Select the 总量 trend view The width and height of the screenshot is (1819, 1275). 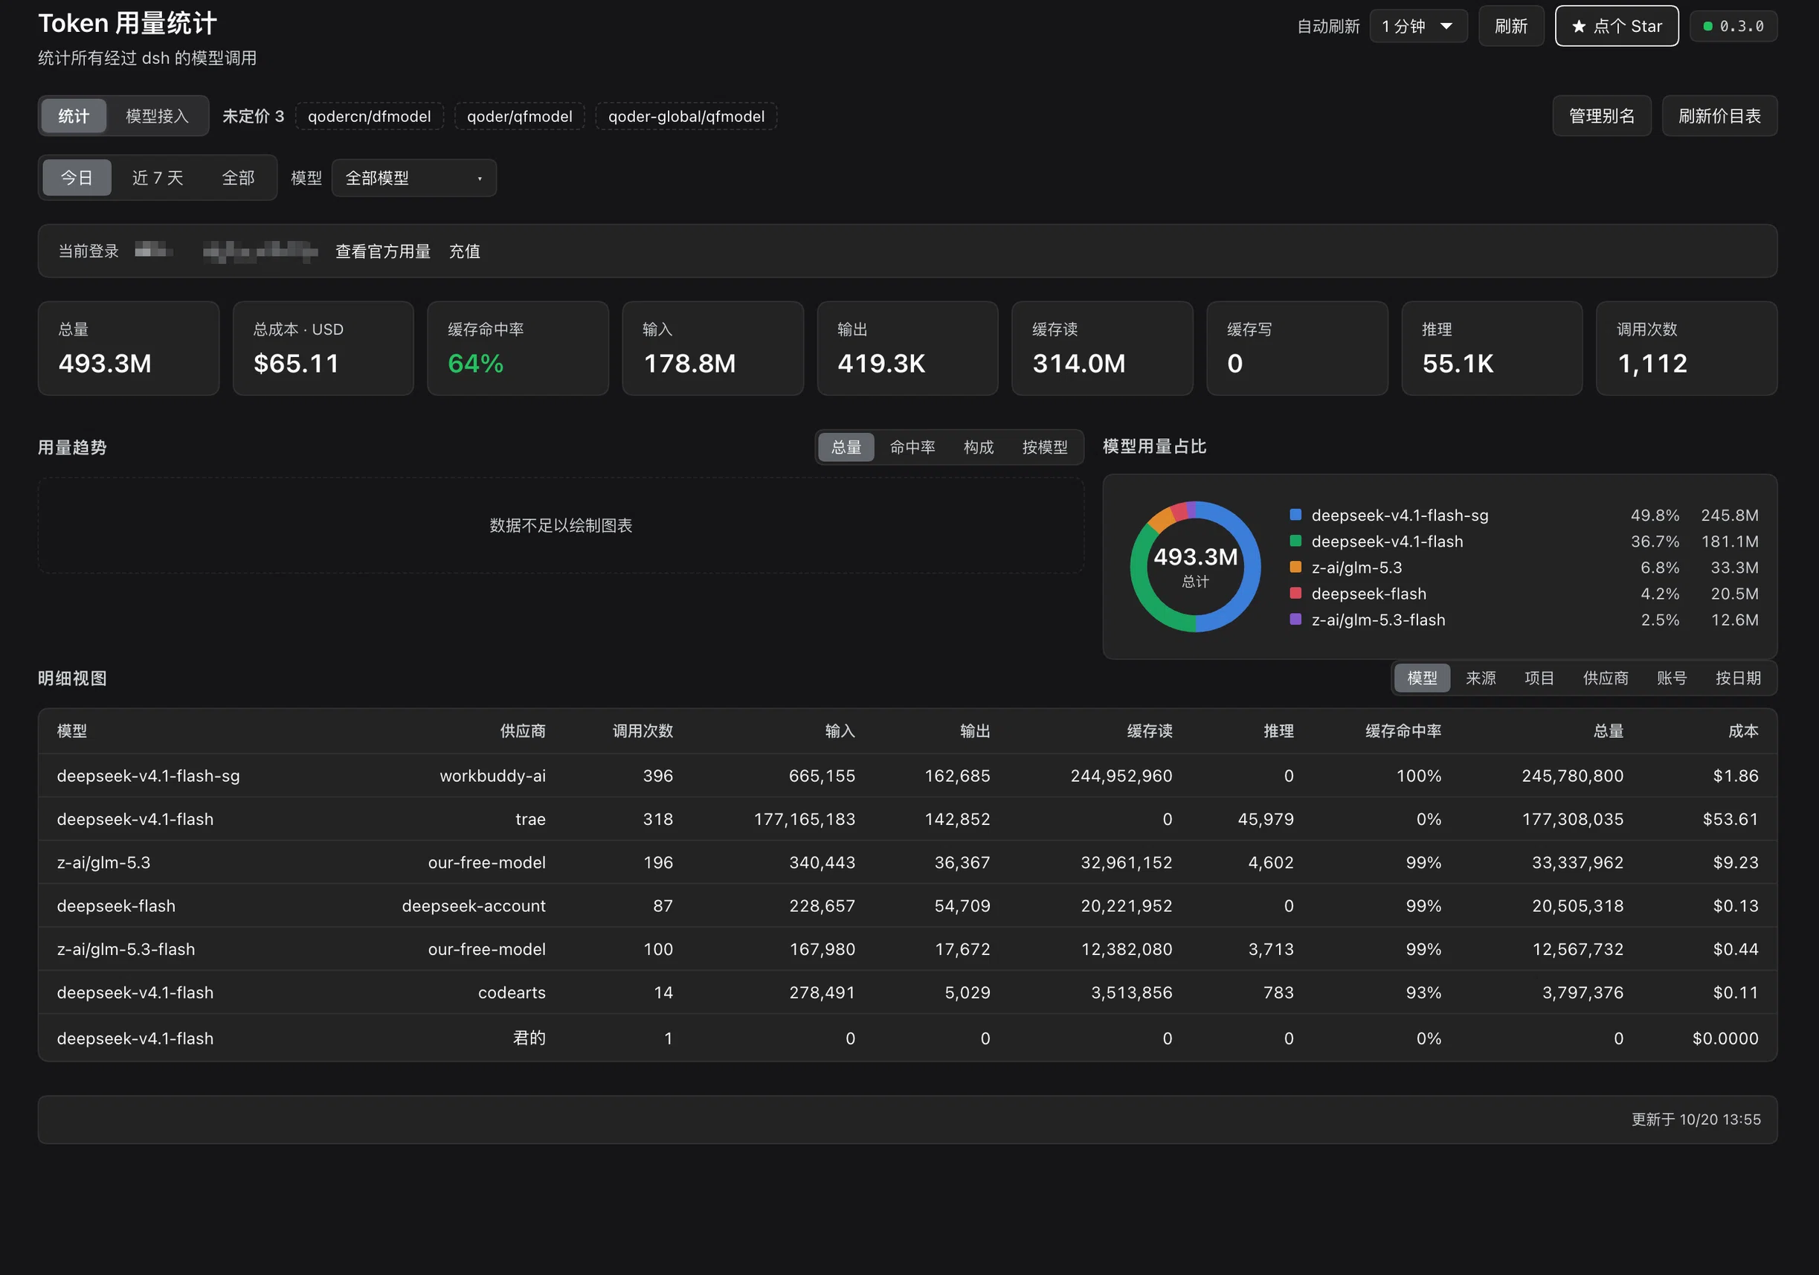(846, 448)
